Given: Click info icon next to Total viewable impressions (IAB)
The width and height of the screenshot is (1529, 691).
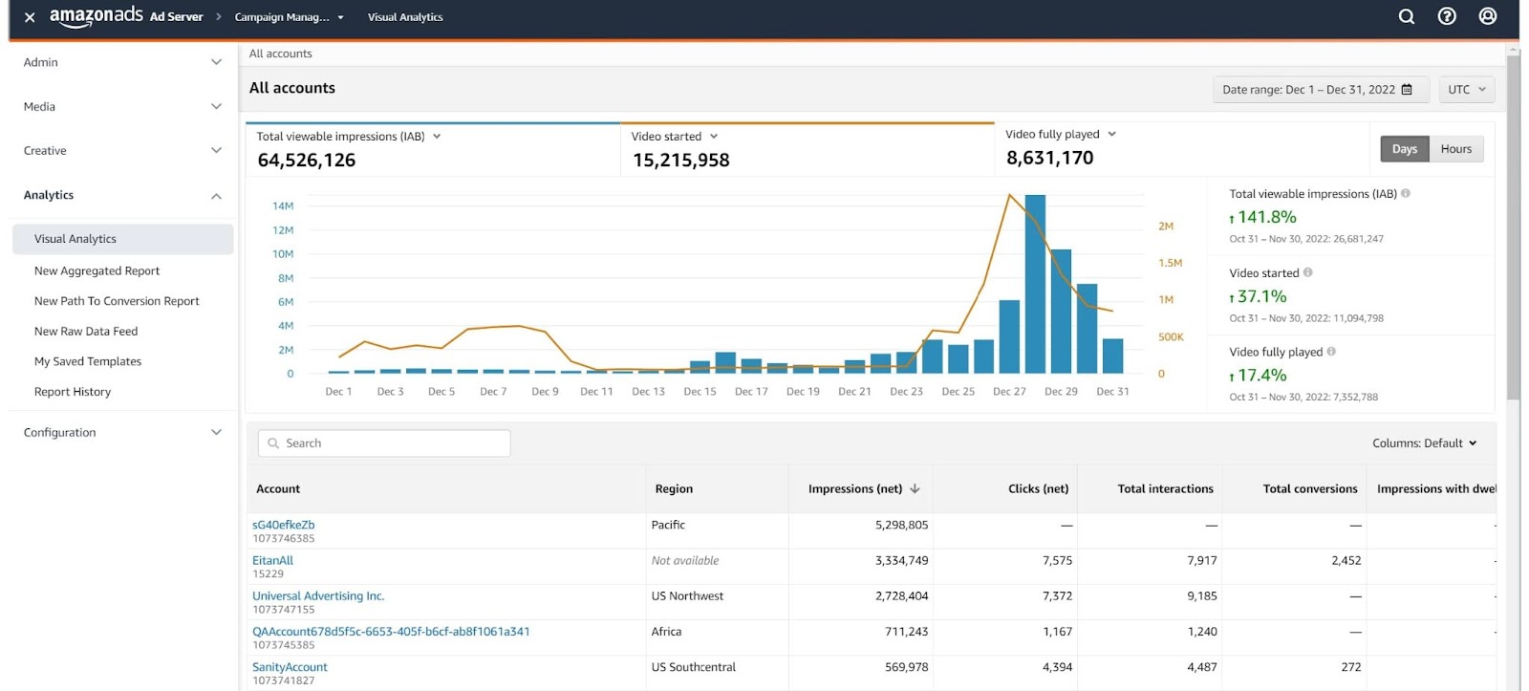Looking at the screenshot, I should tap(1406, 193).
